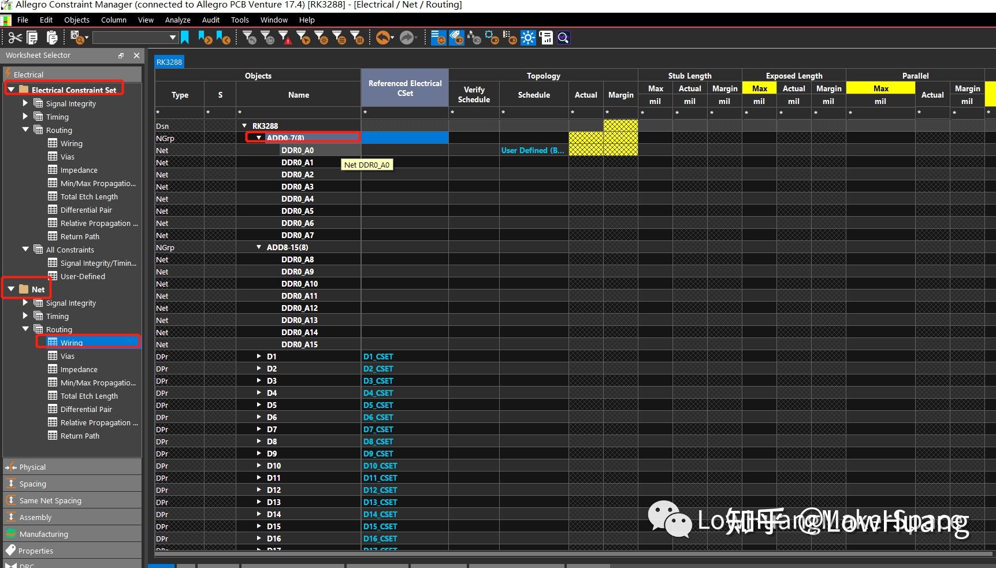This screenshot has width=996, height=568.
Task: Collapse the ADD8-15(8) net group
Action: [x=258, y=247]
